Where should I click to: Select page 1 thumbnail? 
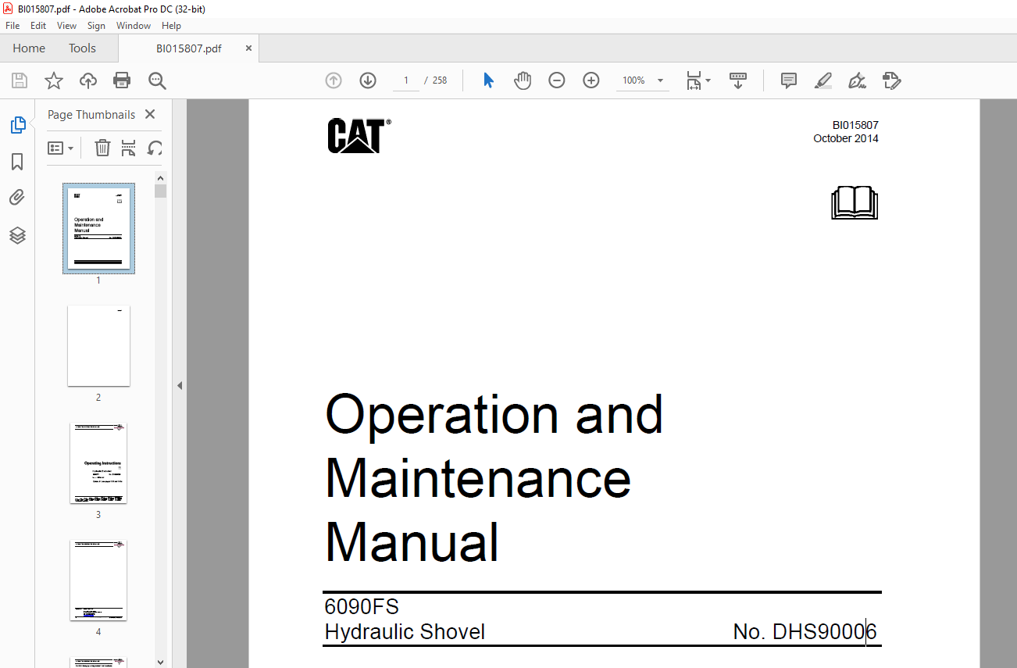coord(98,228)
